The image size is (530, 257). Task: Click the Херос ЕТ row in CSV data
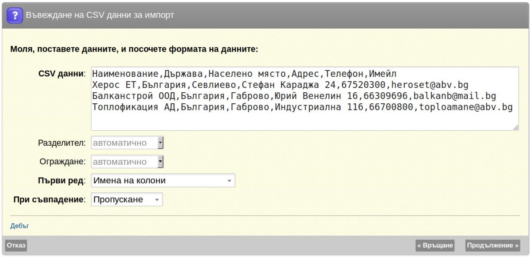click(280, 84)
